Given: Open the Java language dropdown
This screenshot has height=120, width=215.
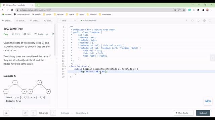Looking at the screenshot, I should pyautogui.click(x=68, y=21).
